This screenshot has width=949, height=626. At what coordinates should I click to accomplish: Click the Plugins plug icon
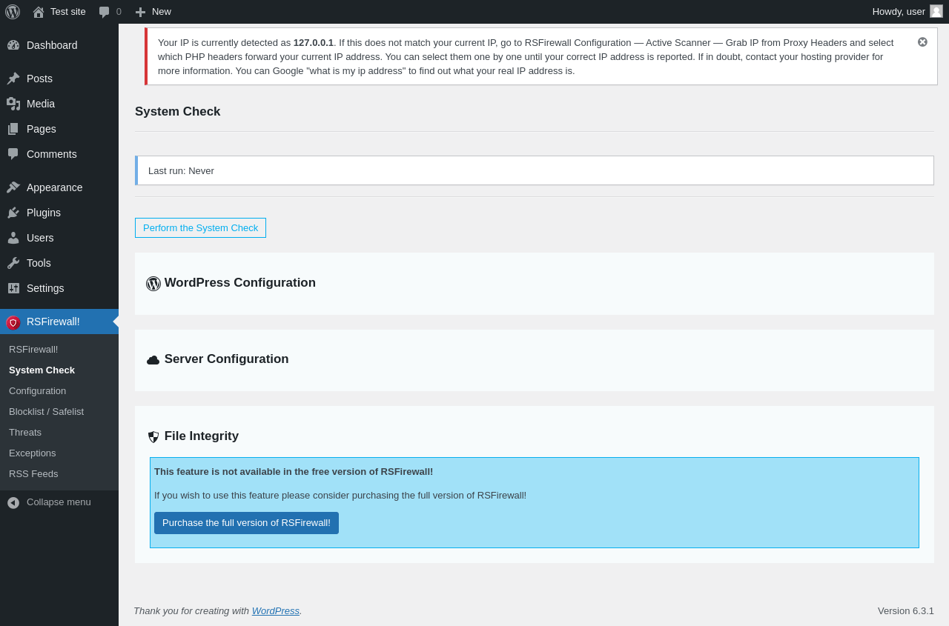13,213
